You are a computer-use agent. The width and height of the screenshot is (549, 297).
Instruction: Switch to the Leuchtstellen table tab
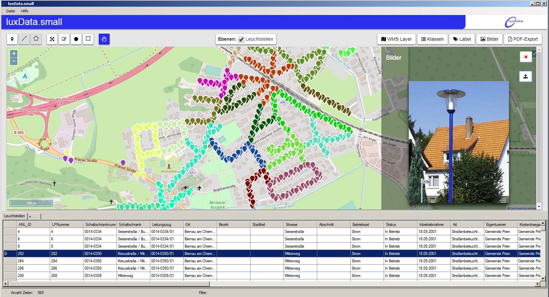click(14, 216)
